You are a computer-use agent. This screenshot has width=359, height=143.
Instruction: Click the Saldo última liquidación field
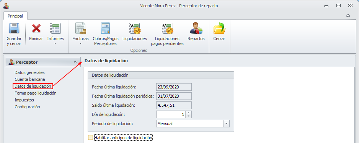tap(174, 105)
